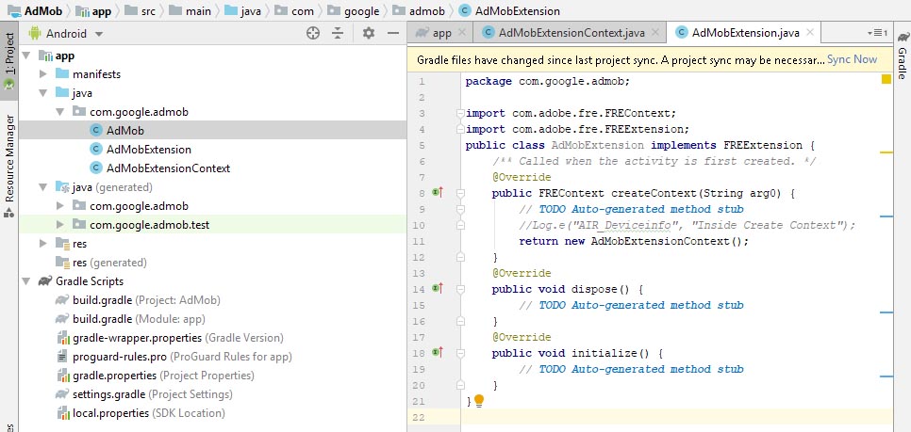Click the return new AdMobExtensionContext() line
Image resolution: width=911 pixels, height=432 pixels.
point(634,241)
